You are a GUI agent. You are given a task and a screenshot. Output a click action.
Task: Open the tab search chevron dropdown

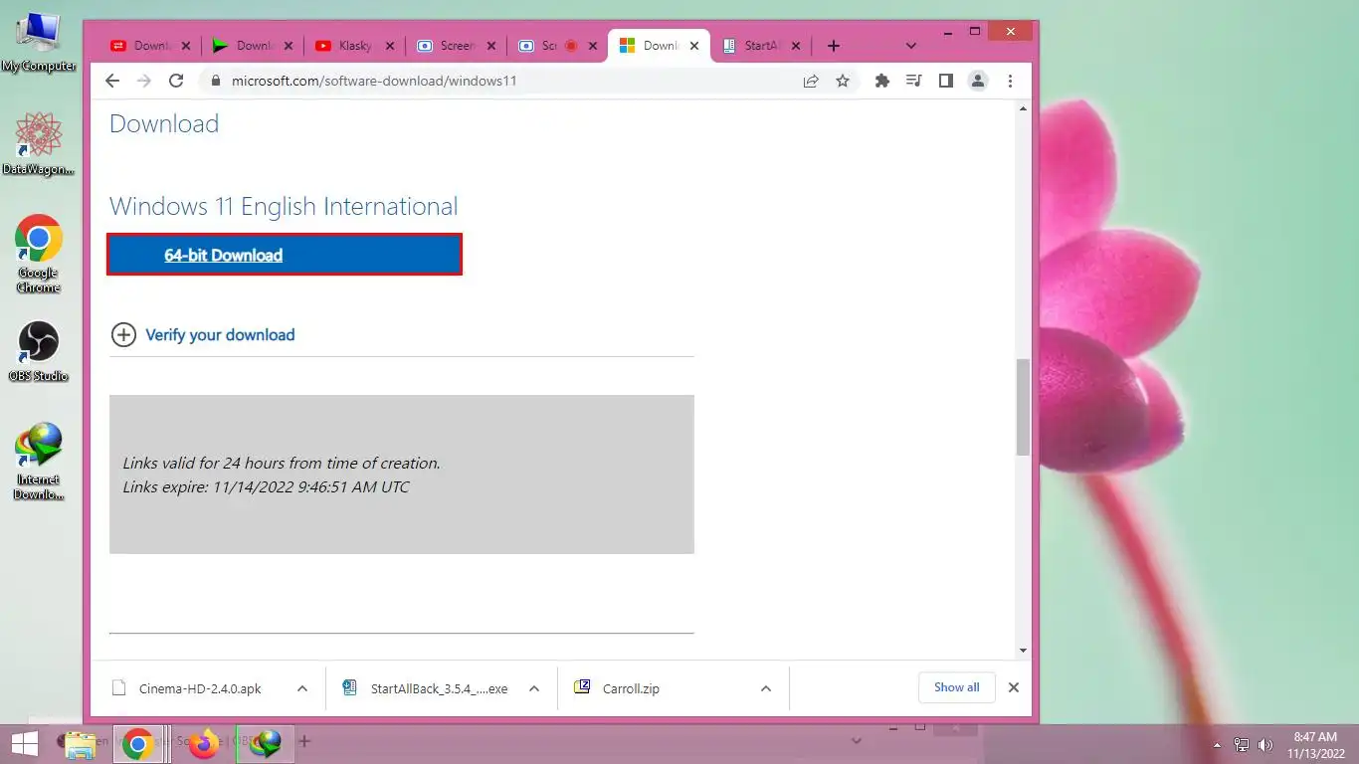910,46
